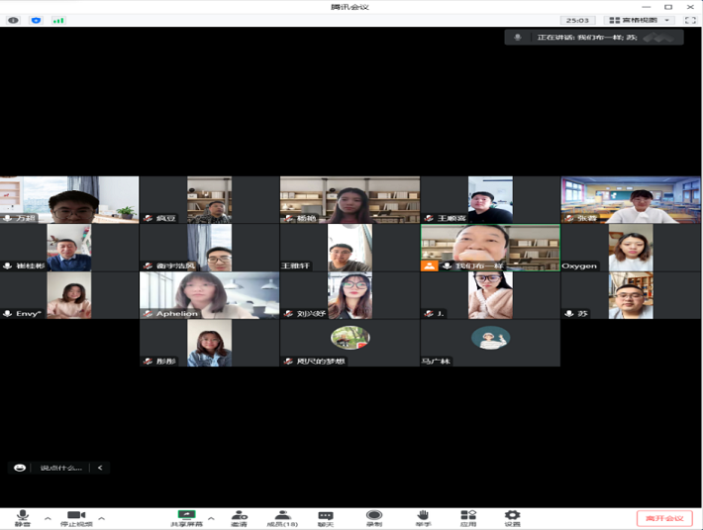Stop the video camera (停止视频)
Image resolution: width=703 pixels, height=530 pixels.
(x=74, y=517)
